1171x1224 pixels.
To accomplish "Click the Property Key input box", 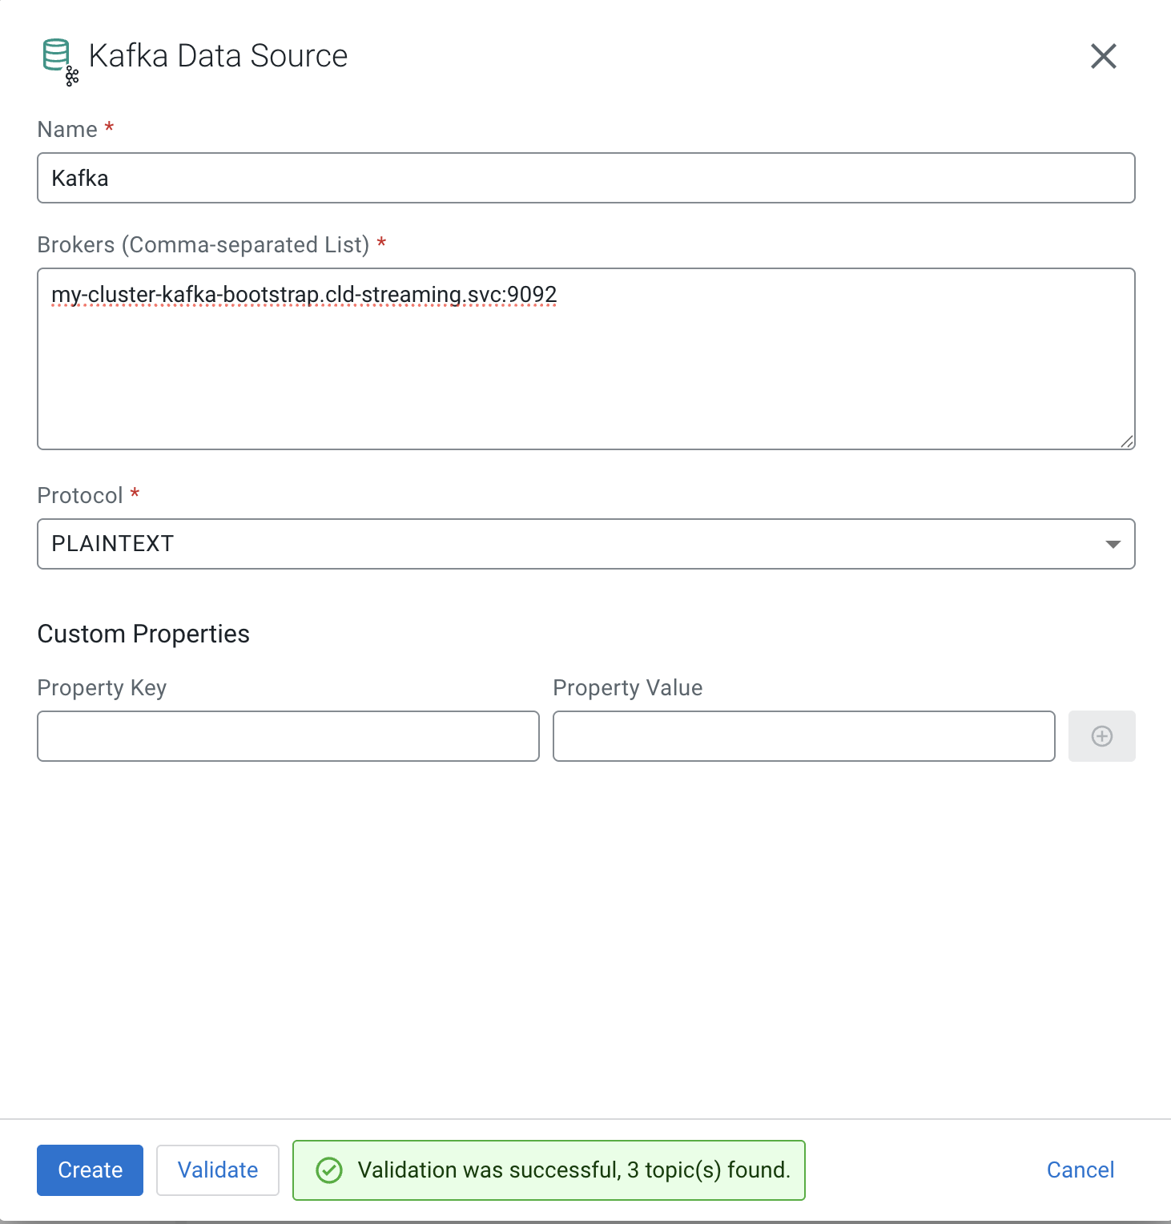I will [x=288, y=736].
